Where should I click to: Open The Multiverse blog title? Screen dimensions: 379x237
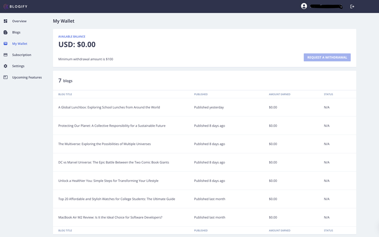pos(104,144)
